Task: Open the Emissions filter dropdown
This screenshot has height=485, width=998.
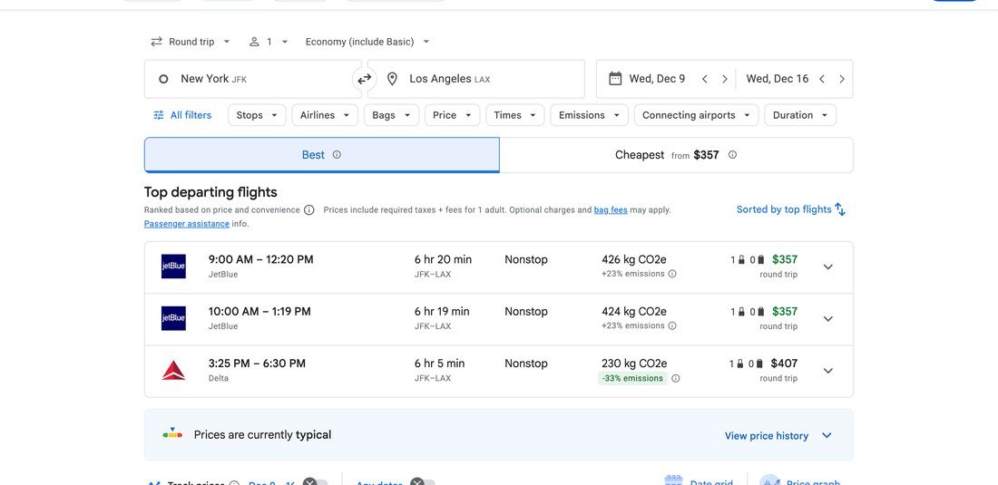Action: click(x=590, y=115)
